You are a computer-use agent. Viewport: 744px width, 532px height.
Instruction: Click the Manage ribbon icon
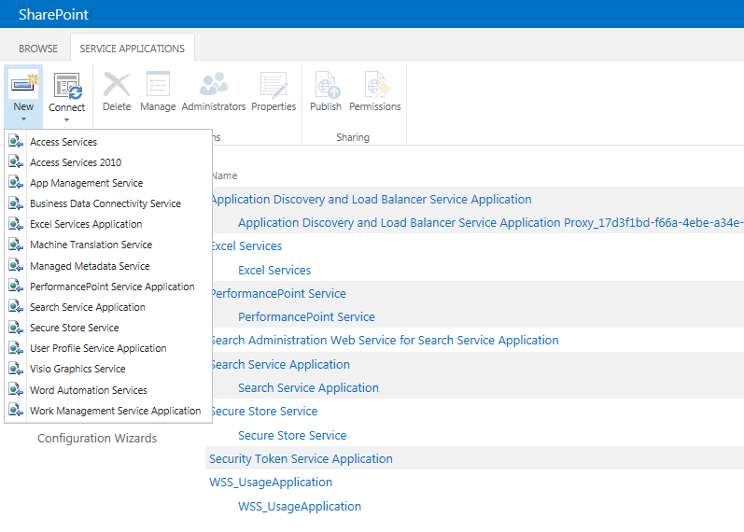158,85
